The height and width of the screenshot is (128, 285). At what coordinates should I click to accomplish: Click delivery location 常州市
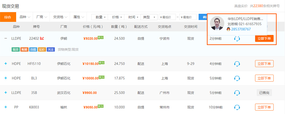click(x=165, y=107)
